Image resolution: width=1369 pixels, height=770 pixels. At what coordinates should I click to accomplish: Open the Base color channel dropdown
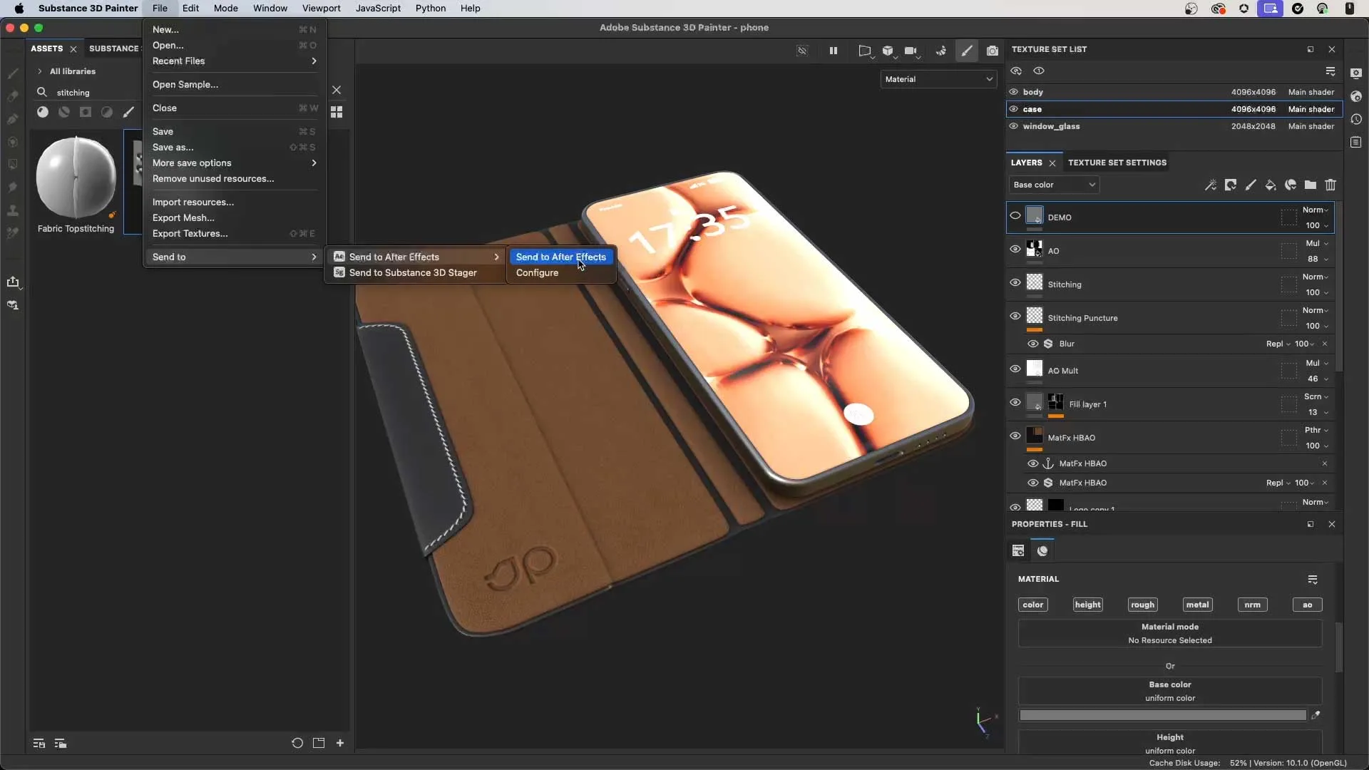coord(1053,184)
